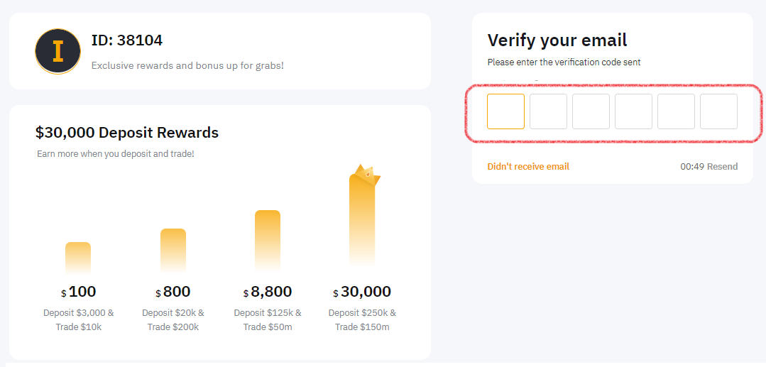Click Deposit $3,000 & Trade $10k label
The height and width of the screenshot is (367, 766).
[x=79, y=319]
